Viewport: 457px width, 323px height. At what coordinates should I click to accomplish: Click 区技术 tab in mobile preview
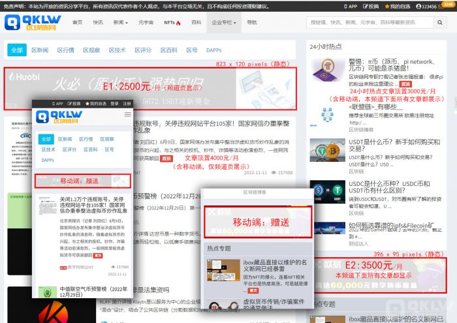pos(48,149)
